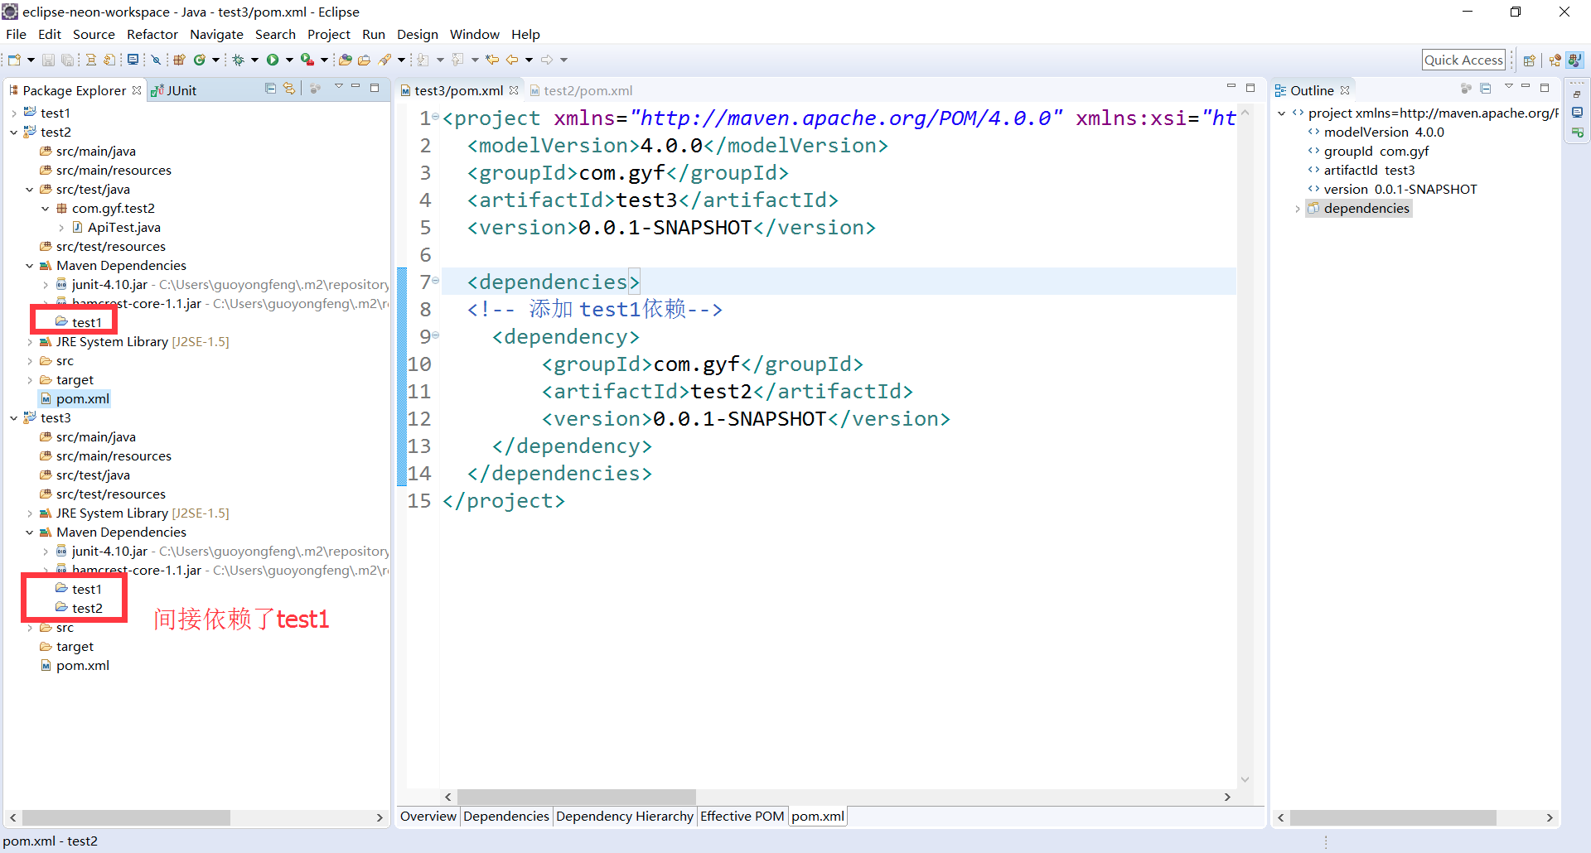Click the Save All toolbar icon
The width and height of the screenshot is (1591, 853).
(67, 60)
